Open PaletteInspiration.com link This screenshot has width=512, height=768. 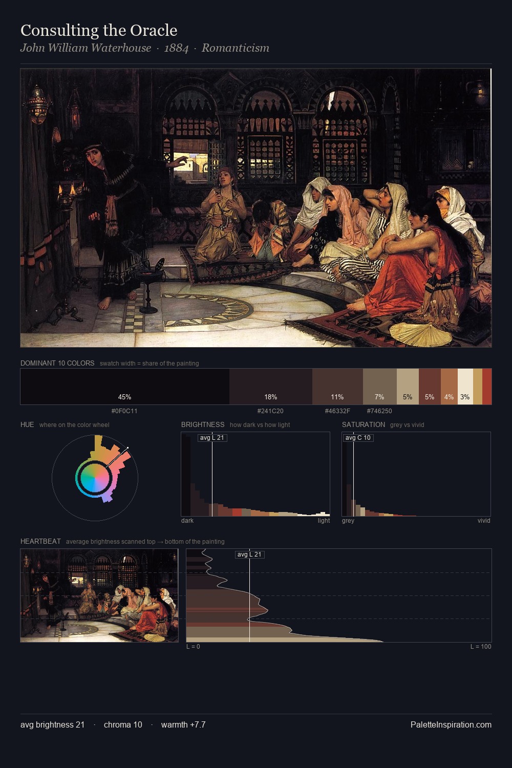[451, 724]
